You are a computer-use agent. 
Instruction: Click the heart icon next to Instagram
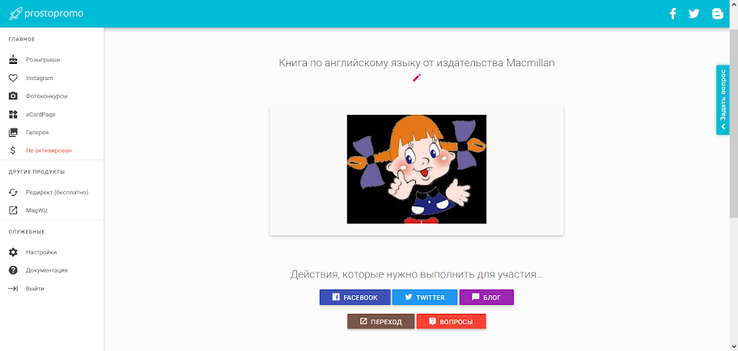click(13, 78)
